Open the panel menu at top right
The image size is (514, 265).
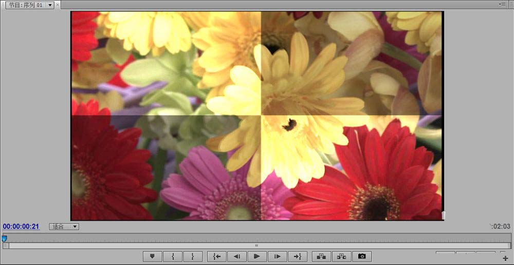click(503, 4)
